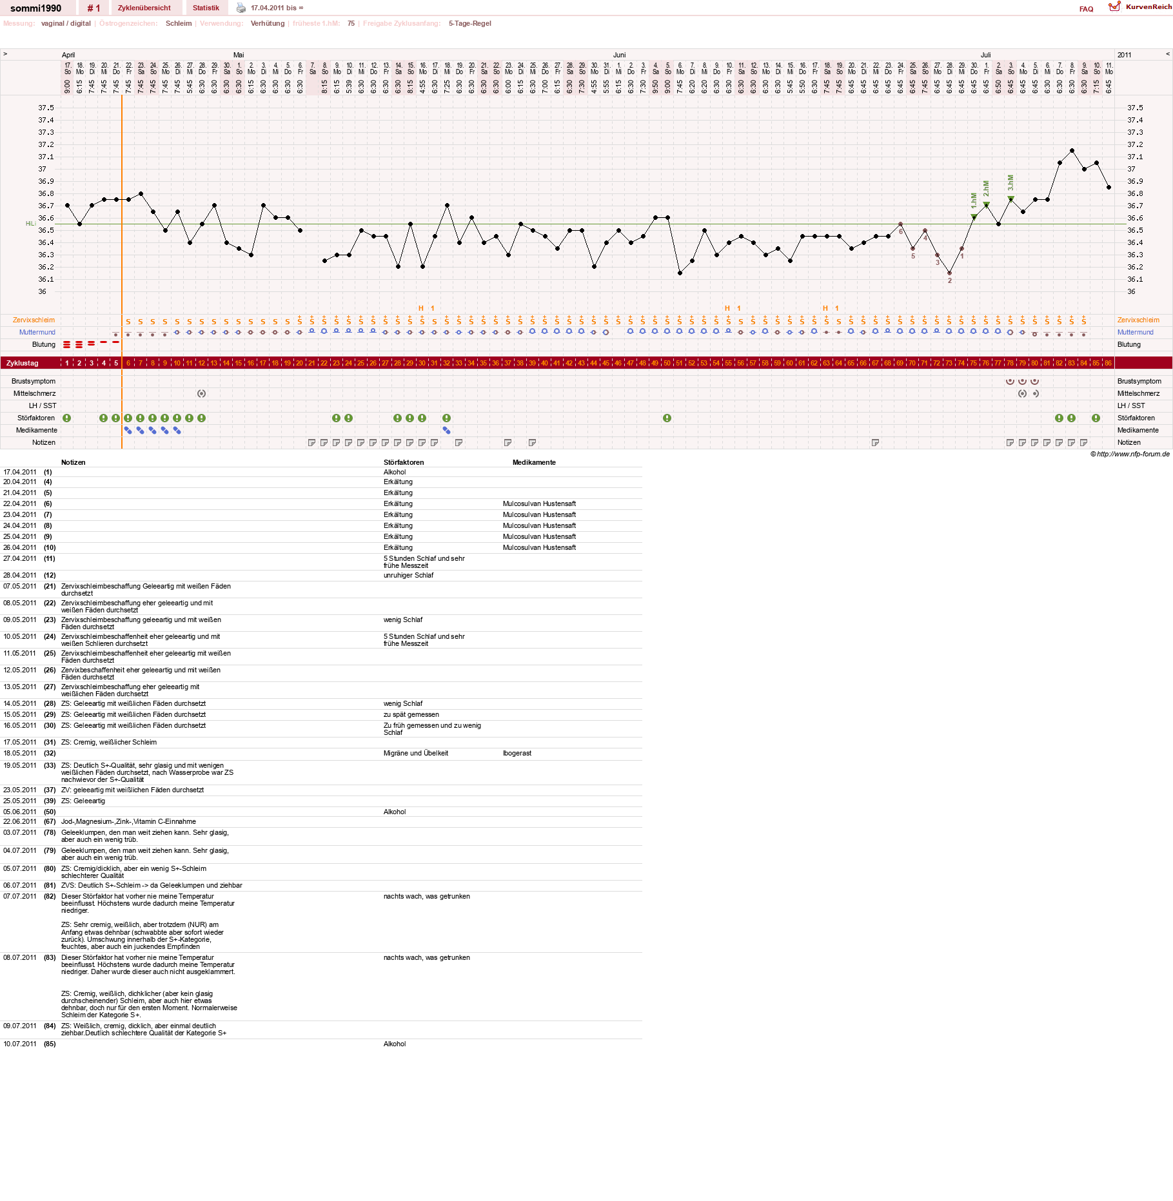Viewport: 1173px width, 1201px height.
Task: Click the 2.hM green triangle marker
Action: pyautogui.click(x=986, y=204)
